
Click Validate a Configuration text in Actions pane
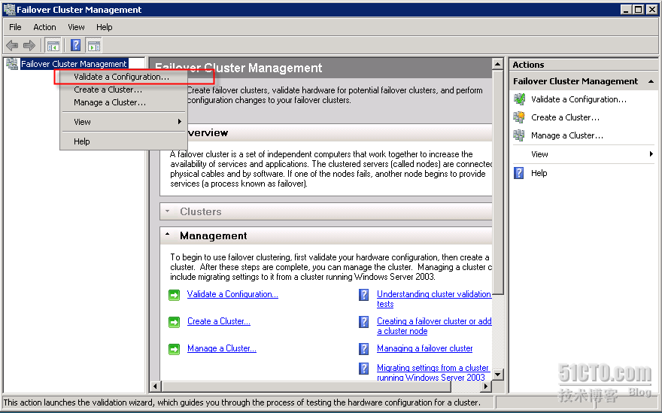(x=578, y=99)
